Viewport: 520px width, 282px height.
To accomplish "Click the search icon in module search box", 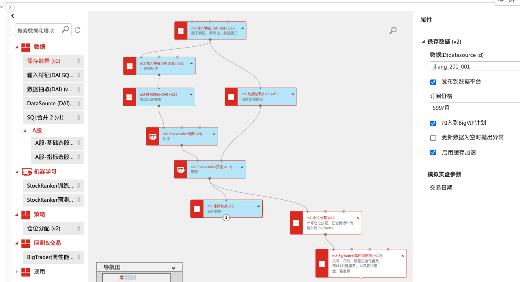I will (x=65, y=29).
